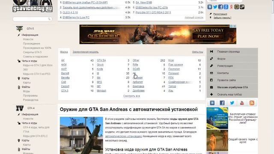This screenshot has width=274, height=154.
Task: Open the Facebook page button under the right menu
Action: click(222, 103)
